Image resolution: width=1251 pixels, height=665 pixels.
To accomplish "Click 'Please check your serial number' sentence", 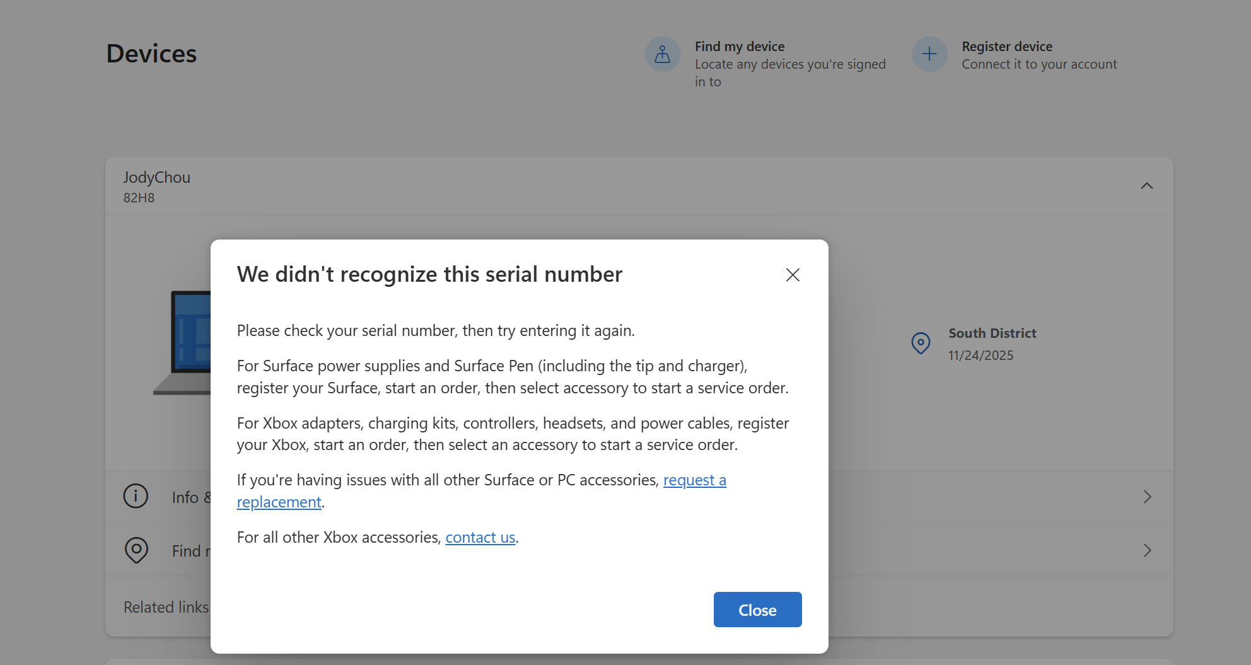I will pos(436,331).
